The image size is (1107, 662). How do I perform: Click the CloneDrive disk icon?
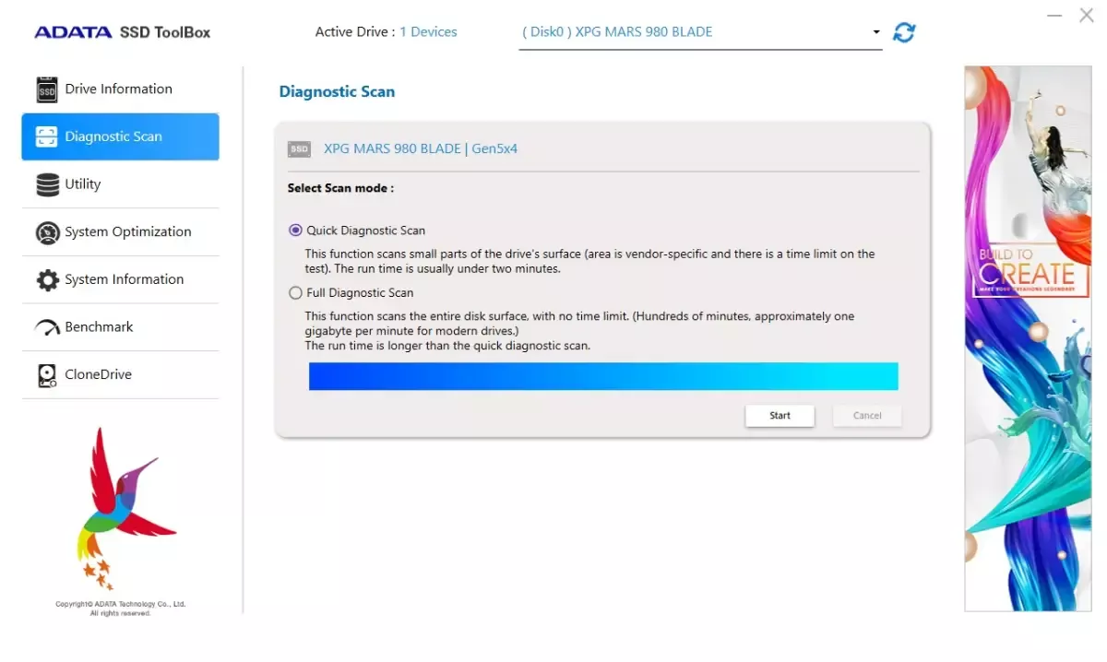(47, 375)
